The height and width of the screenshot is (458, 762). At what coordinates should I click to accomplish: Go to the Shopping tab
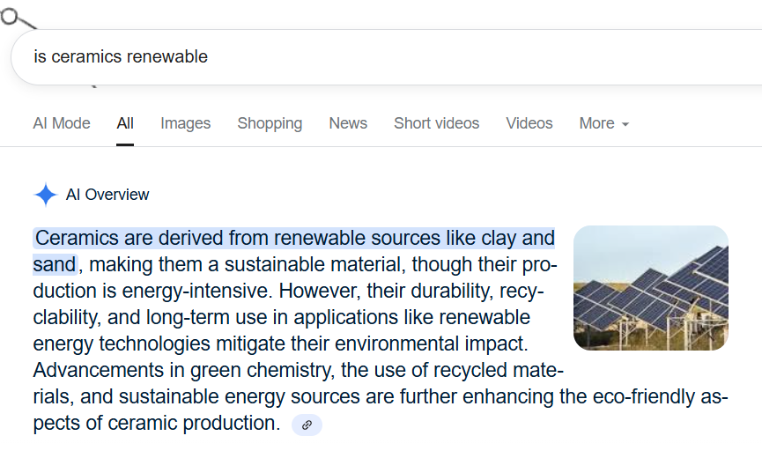(x=270, y=123)
